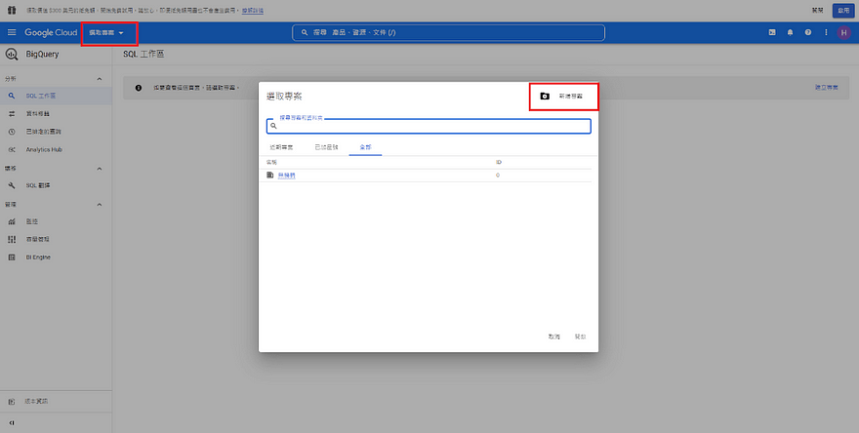The height and width of the screenshot is (433, 859).
Task: Switch to the all tab in dialog
Action: click(365, 147)
